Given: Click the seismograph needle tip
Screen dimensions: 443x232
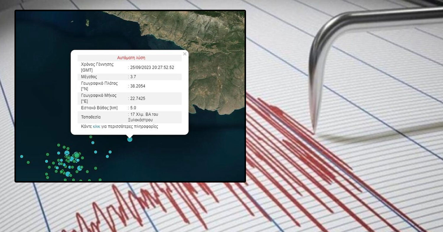Looking at the screenshot, I should tap(314, 132).
